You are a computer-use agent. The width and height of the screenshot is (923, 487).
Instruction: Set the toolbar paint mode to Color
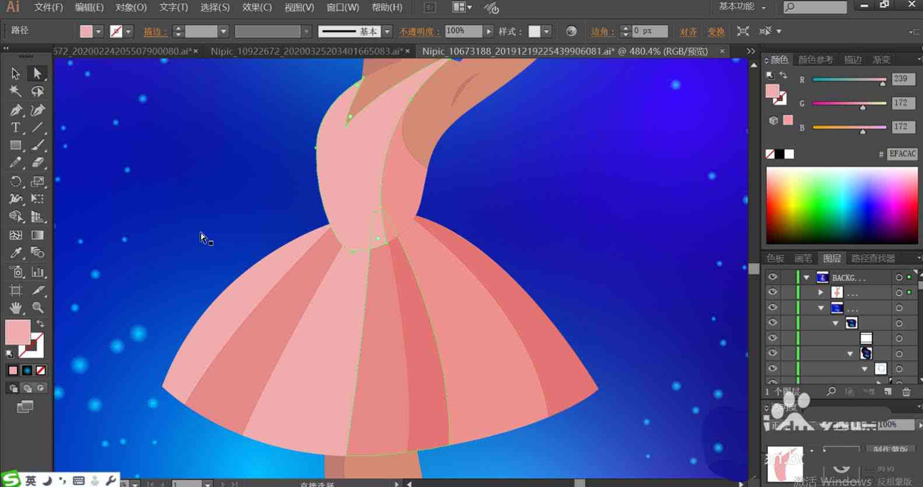pyautogui.click(x=13, y=370)
